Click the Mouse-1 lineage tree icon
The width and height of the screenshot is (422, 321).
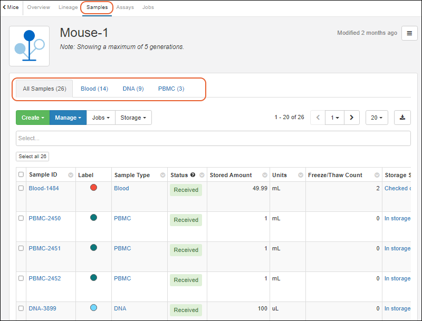[x=30, y=46]
